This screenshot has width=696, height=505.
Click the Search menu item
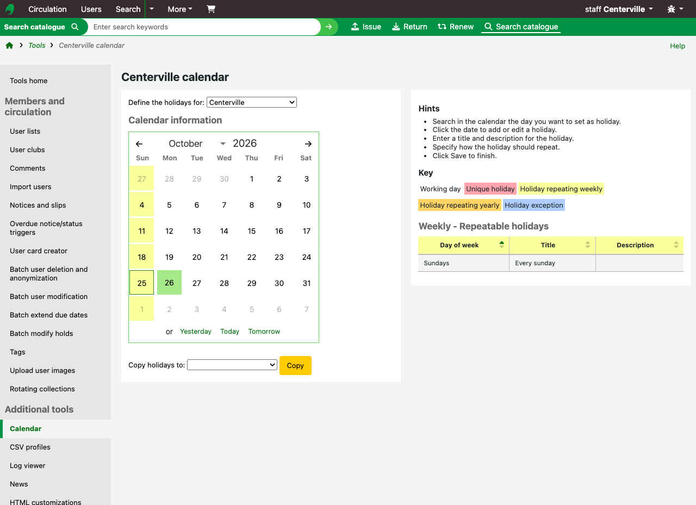pyautogui.click(x=128, y=9)
